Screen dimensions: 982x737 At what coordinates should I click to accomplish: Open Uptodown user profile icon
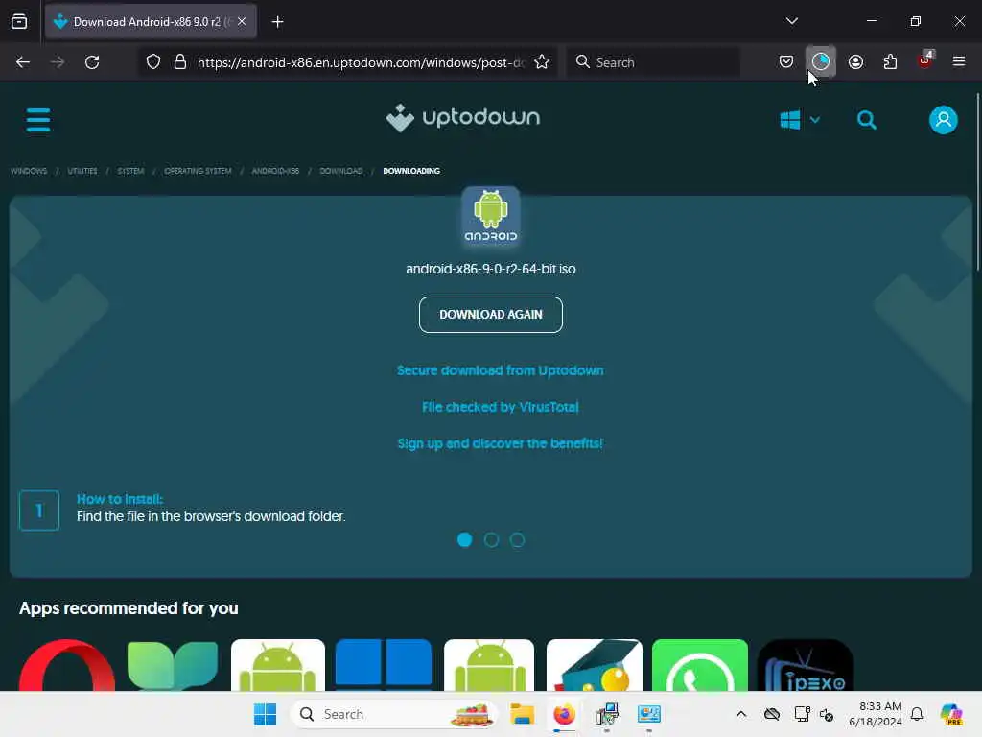tap(944, 120)
